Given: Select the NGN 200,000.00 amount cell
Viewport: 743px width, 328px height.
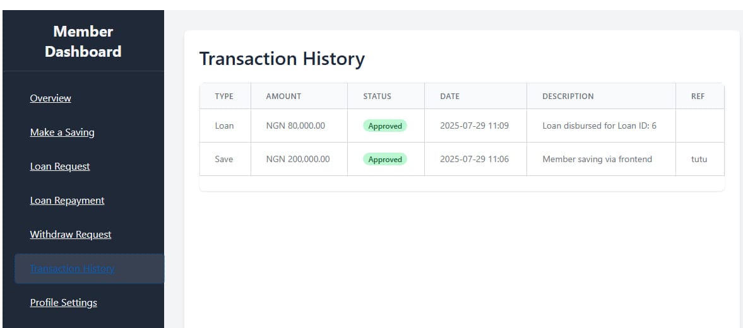Looking at the screenshot, I should [x=298, y=160].
